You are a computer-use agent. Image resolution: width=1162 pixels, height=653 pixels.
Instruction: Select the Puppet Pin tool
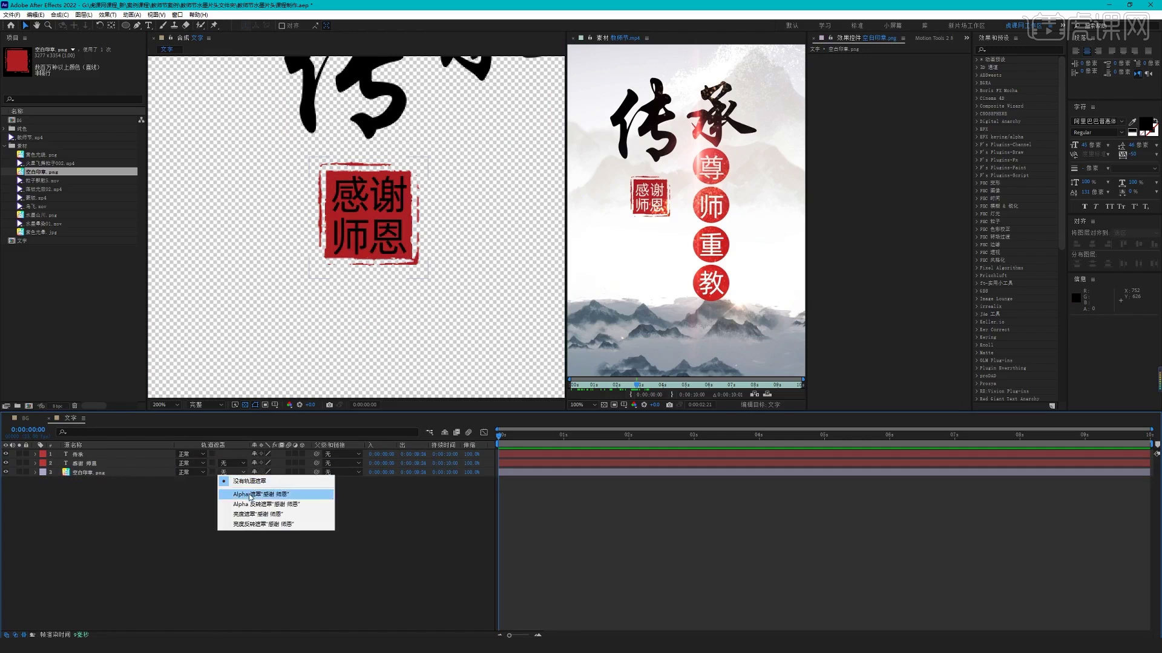tap(214, 25)
